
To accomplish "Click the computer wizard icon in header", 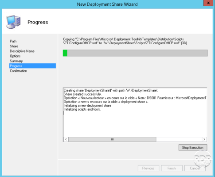I will click(13, 22).
